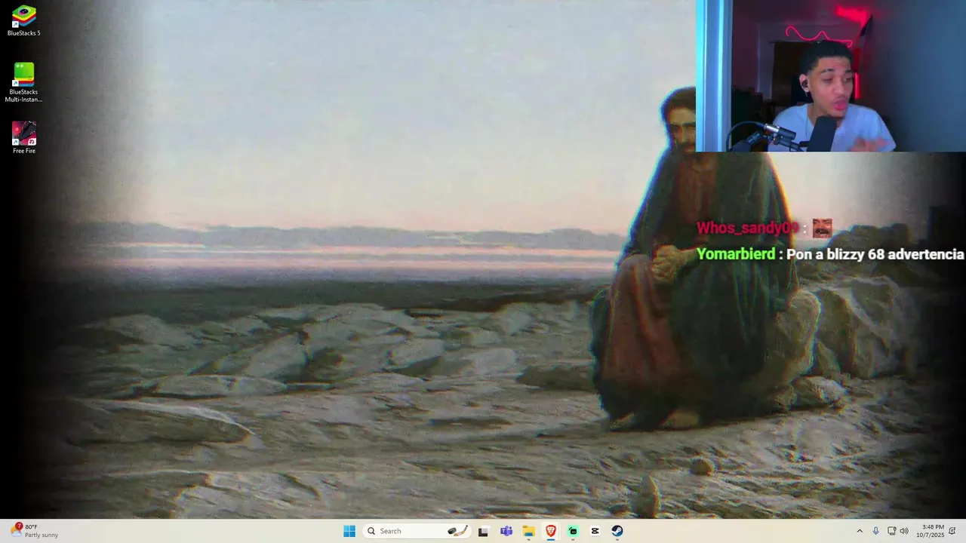This screenshot has height=543, width=966.
Task: Open the volume speaker tray icon
Action: (904, 531)
